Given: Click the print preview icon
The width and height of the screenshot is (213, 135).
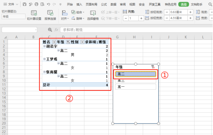Looking at the screenshot, I should (43, 4).
